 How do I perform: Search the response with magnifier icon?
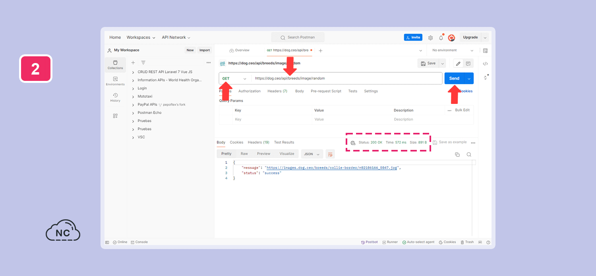[x=469, y=155]
